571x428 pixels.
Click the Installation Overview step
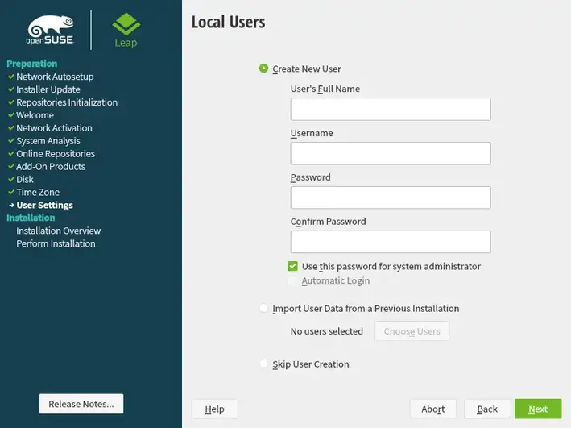coord(59,231)
